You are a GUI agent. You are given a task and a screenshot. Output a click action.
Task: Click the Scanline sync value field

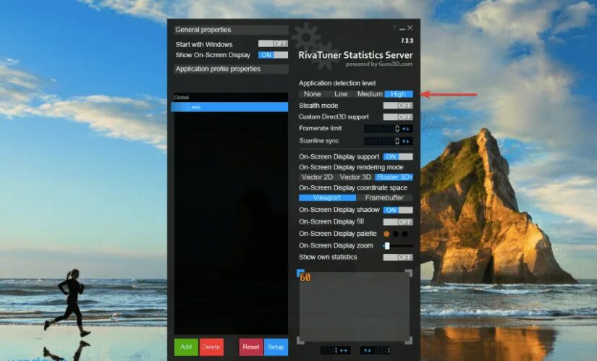[382, 141]
